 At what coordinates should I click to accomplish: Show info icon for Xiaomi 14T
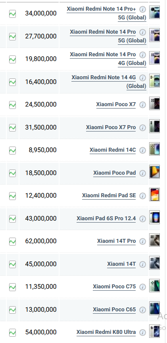(x=143, y=264)
